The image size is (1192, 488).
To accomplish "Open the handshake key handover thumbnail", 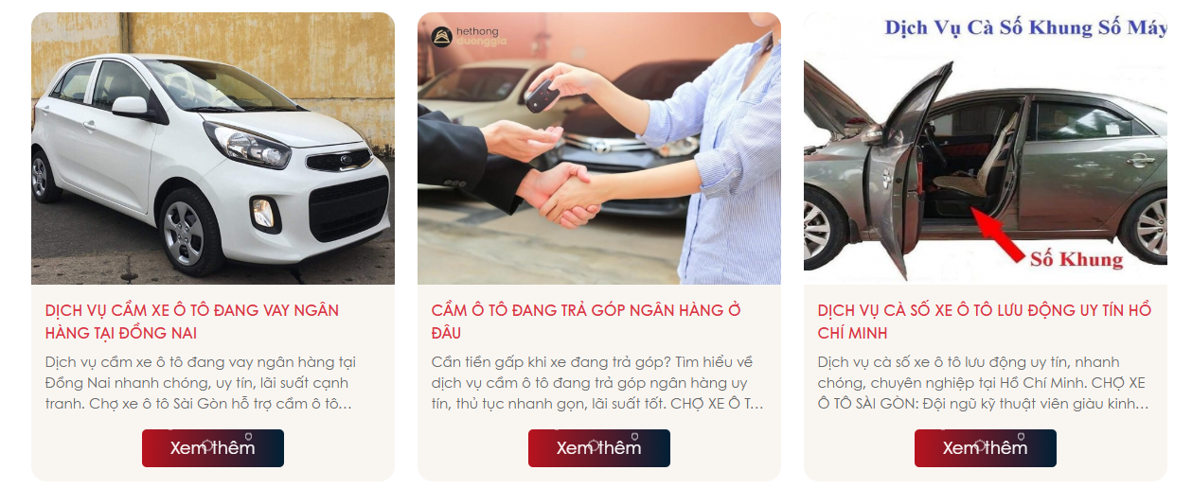I will (x=599, y=148).
